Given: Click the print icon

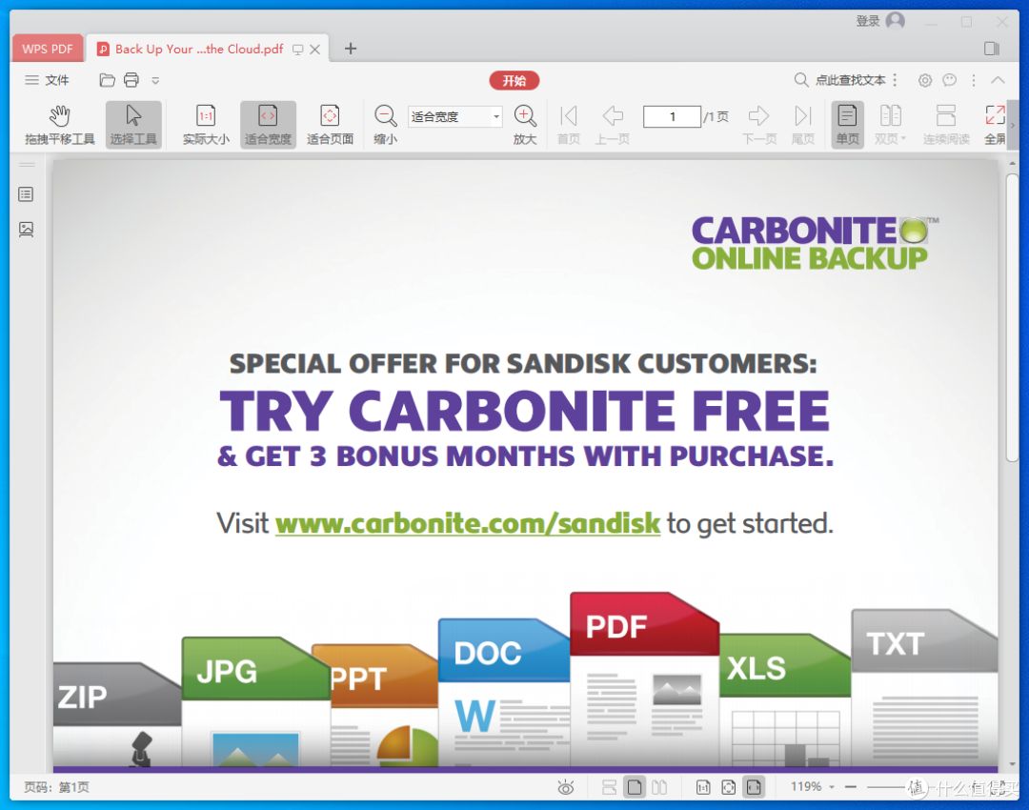Looking at the screenshot, I should (131, 80).
